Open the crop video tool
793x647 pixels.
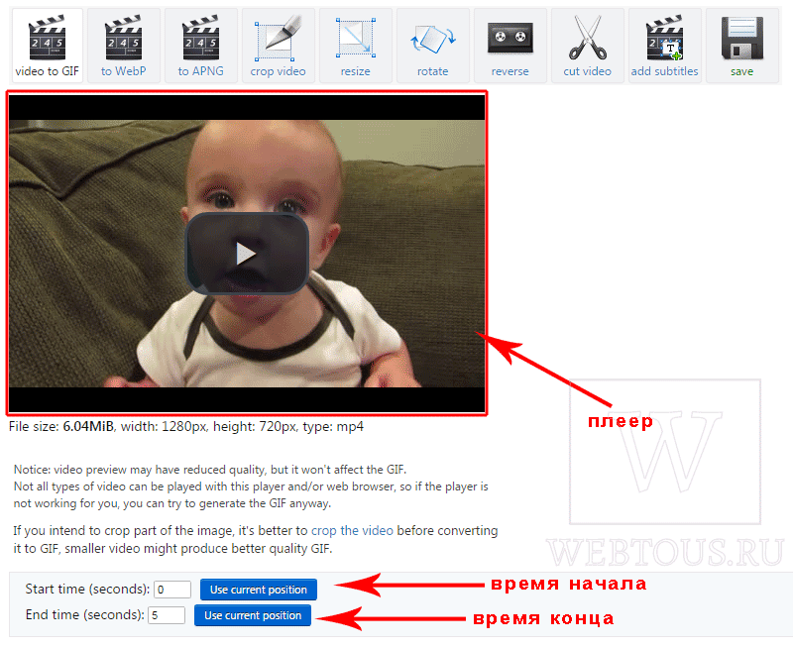coord(279,46)
